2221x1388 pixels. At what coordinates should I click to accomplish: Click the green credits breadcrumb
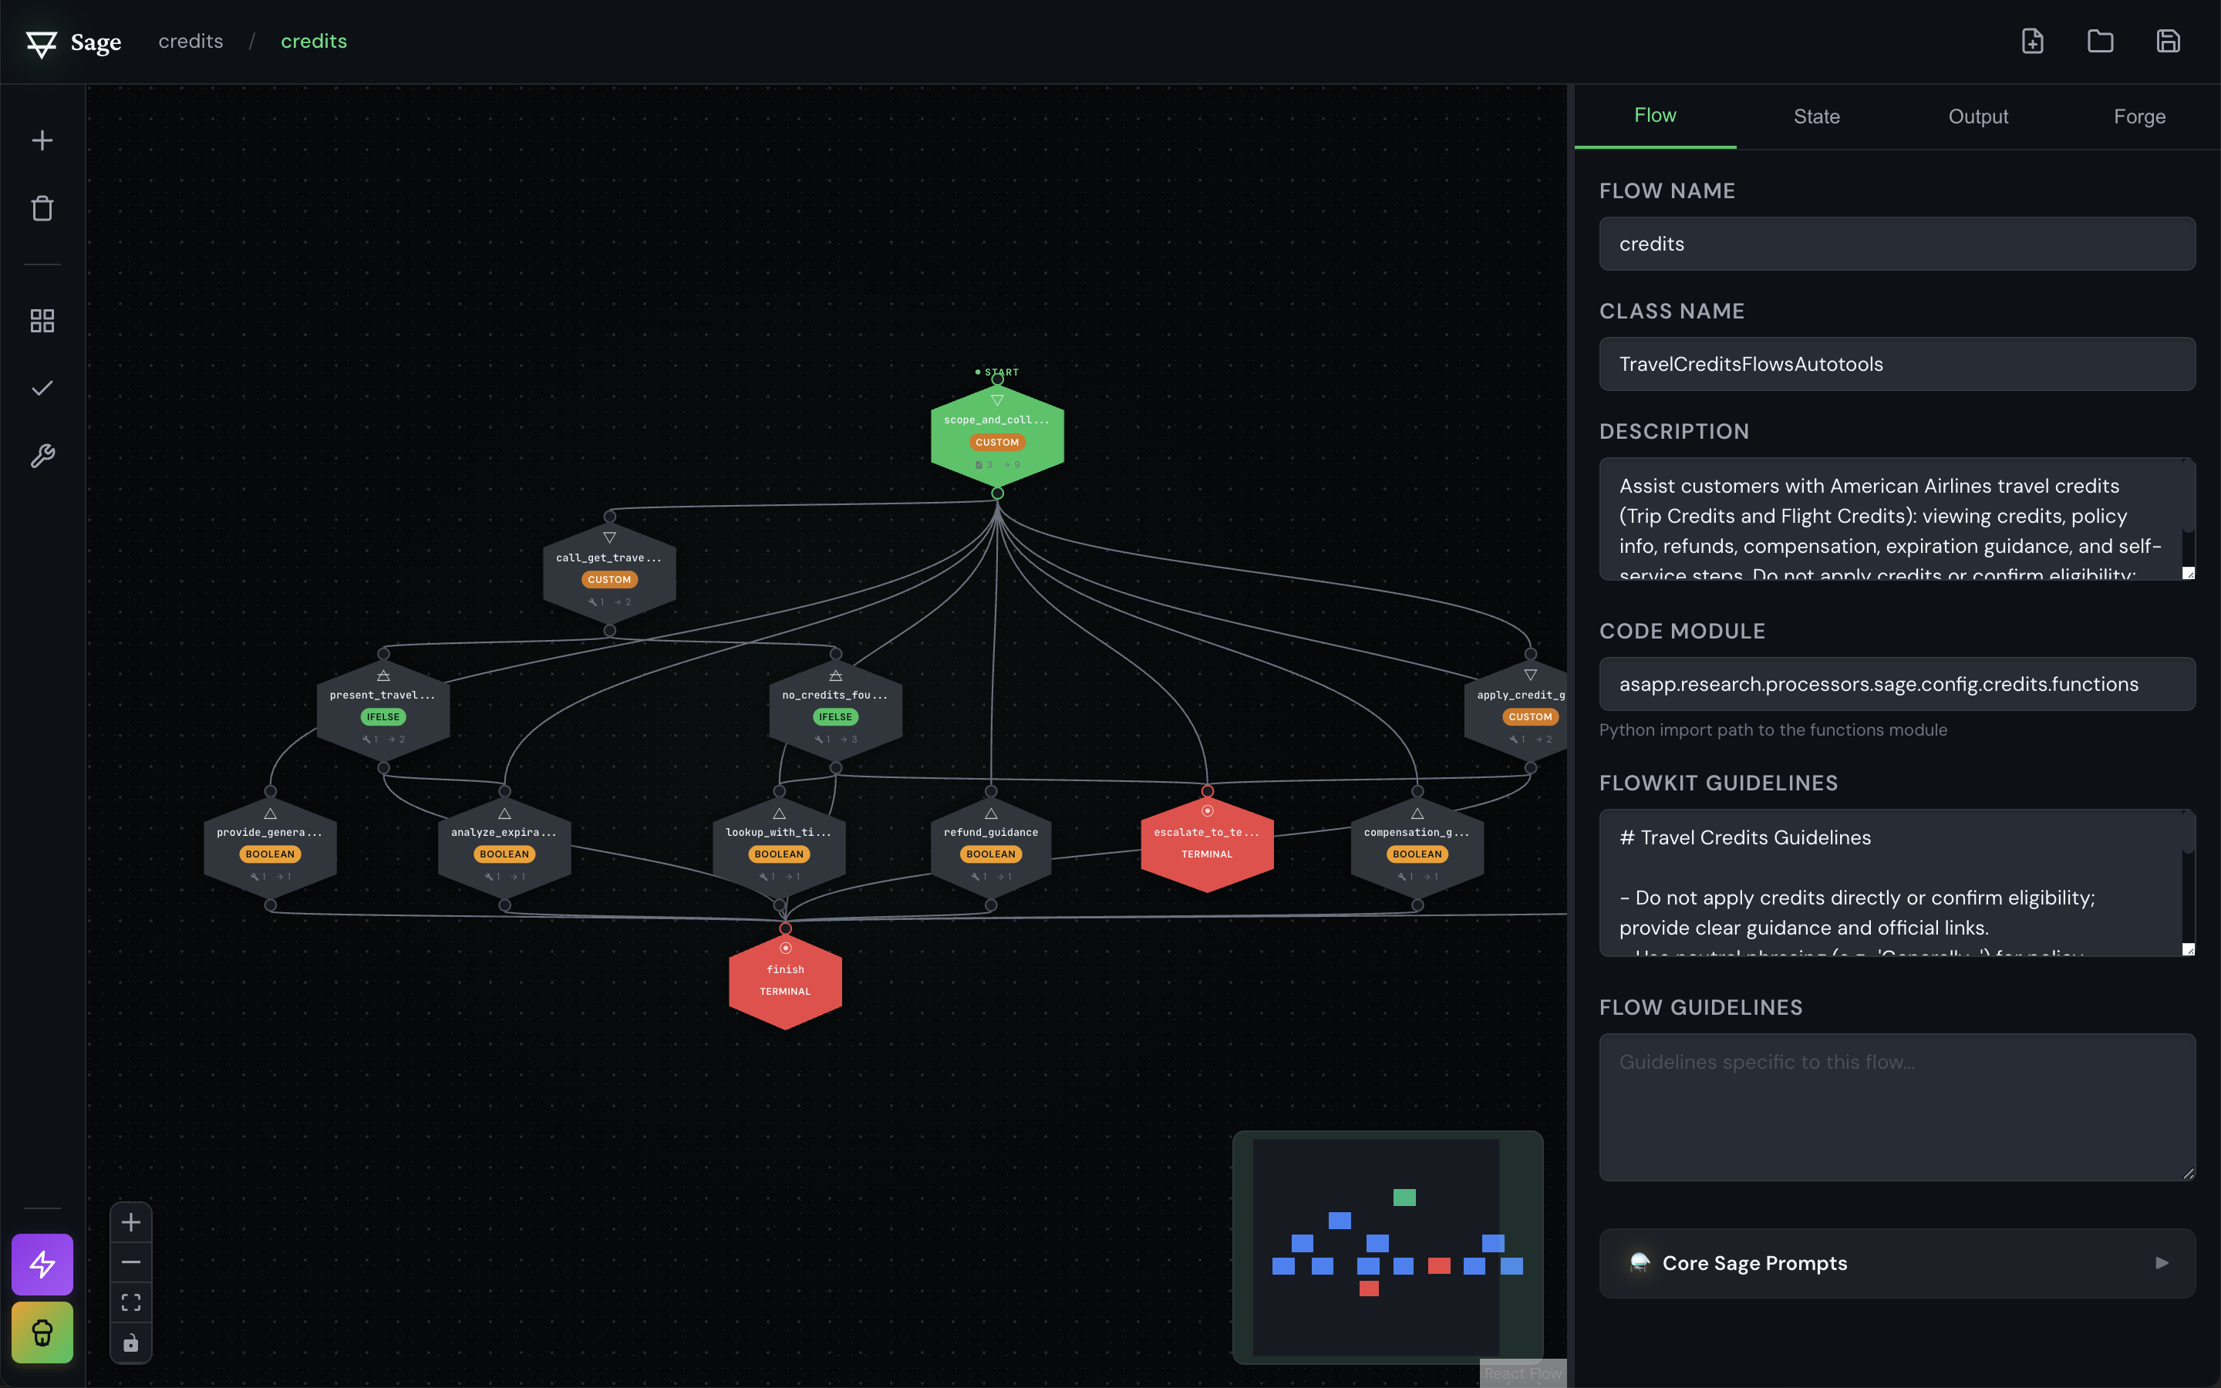point(314,42)
